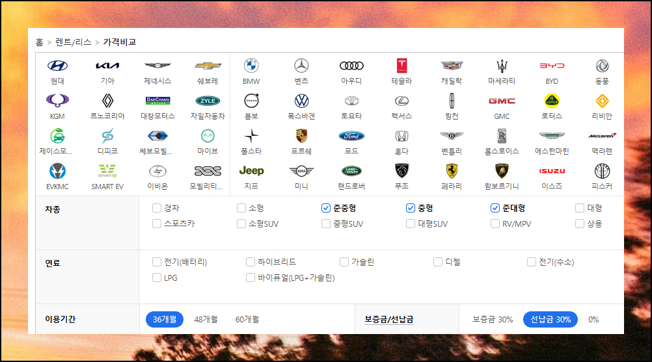Viewport: 652px width, 362px height.
Task: Enable the 중형SUV checkbox
Action: point(326,224)
